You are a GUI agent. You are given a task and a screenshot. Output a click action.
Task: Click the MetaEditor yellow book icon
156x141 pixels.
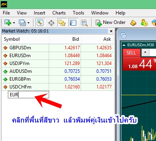pyautogui.click(x=133, y=23)
